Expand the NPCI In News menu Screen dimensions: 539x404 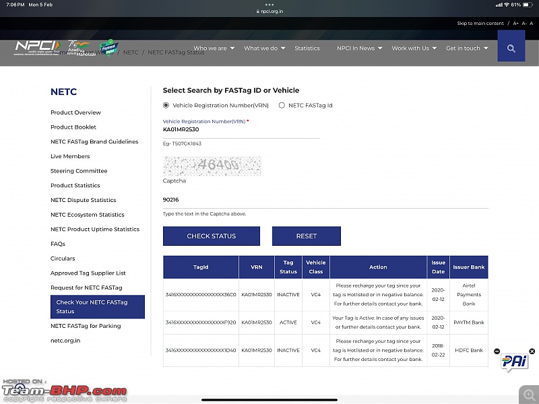360,48
